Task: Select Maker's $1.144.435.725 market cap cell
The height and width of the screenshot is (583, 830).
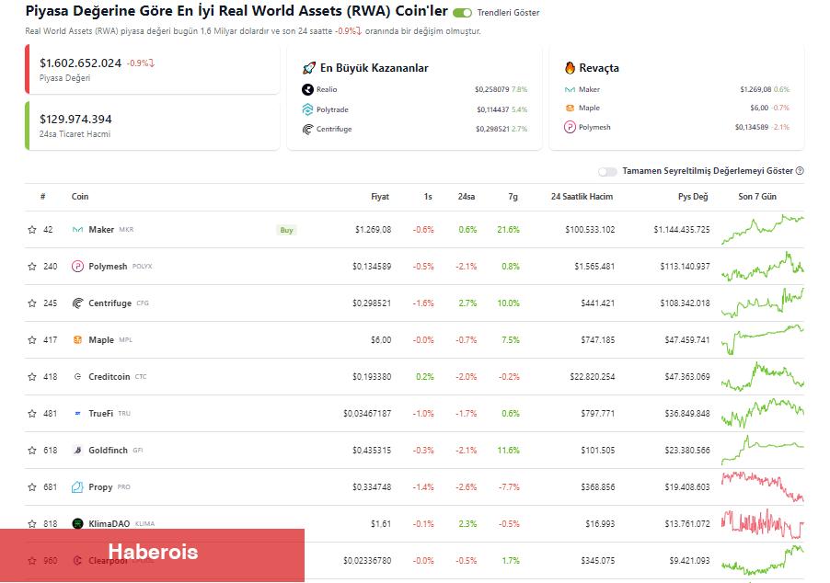Action: (x=682, y=230)
